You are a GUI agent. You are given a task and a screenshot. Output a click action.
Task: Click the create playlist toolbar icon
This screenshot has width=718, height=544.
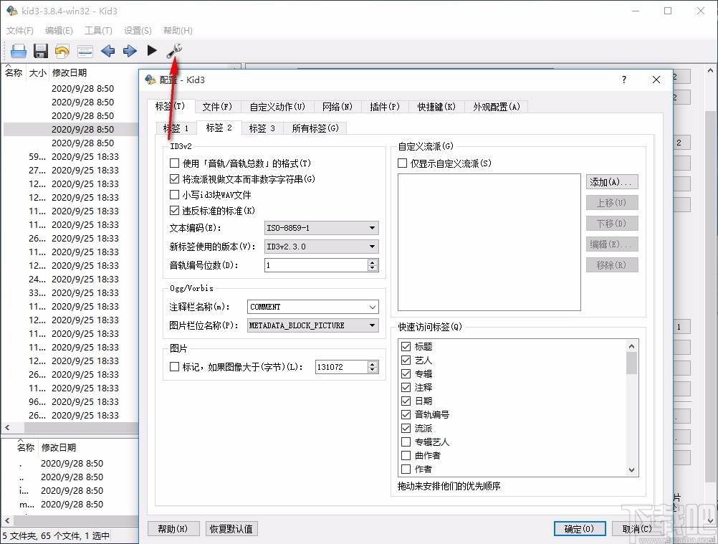[x=85, y=51]
